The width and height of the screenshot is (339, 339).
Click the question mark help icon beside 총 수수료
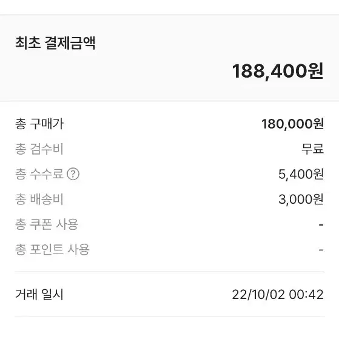coord(73,174)
